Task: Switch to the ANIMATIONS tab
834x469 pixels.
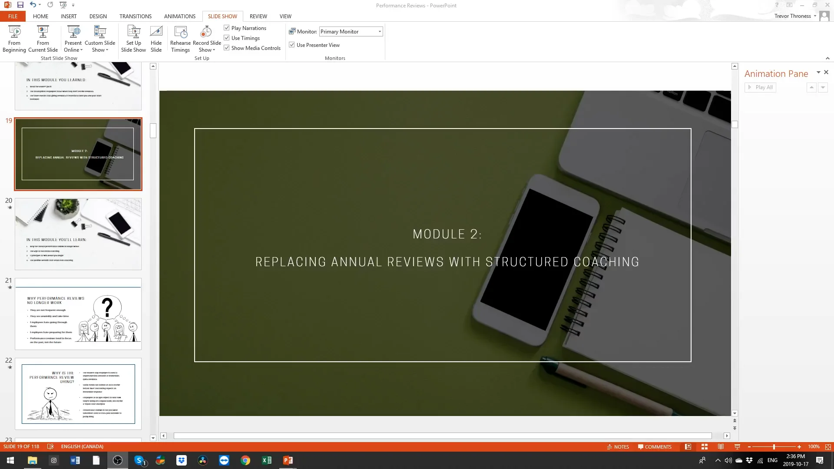Action: (180, 16)
